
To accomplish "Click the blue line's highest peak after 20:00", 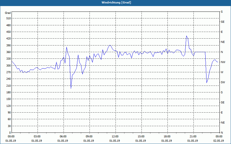I will tap(186, 36).
